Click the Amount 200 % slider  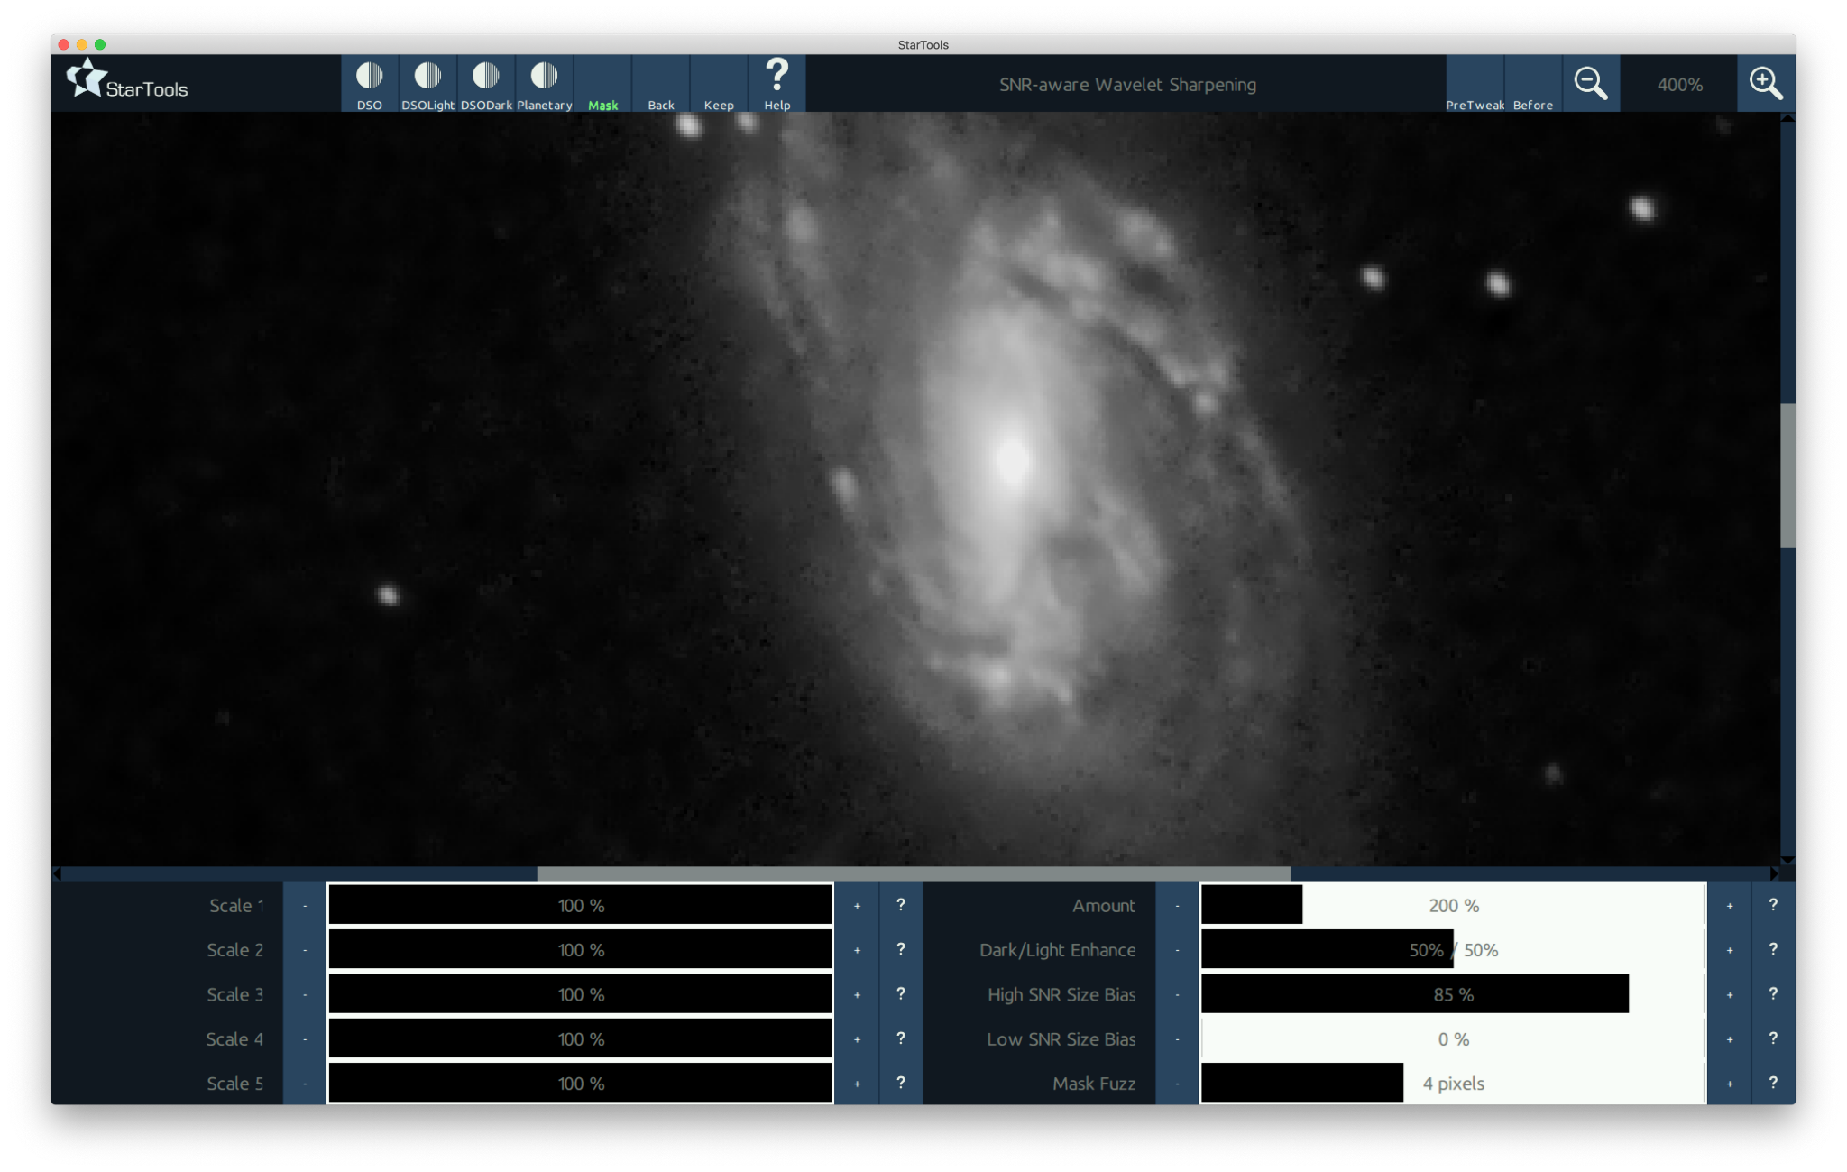point(1453,905)
